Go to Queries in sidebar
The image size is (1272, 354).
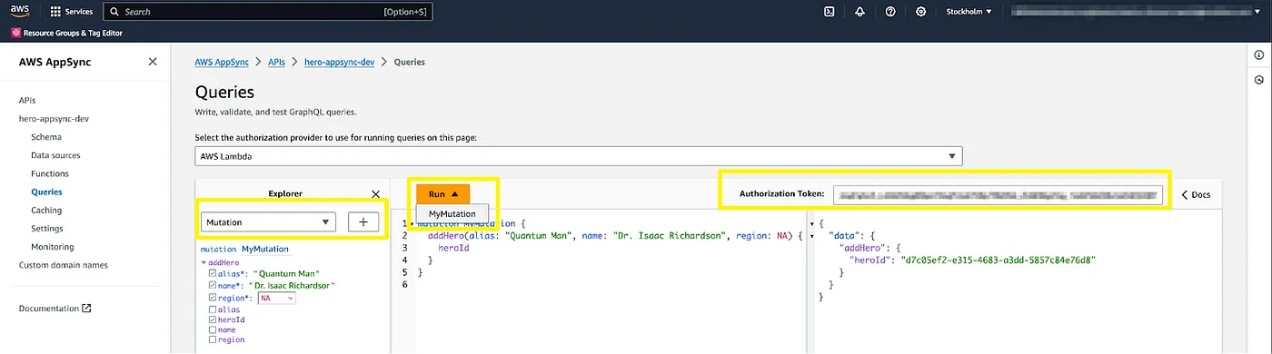46,192
